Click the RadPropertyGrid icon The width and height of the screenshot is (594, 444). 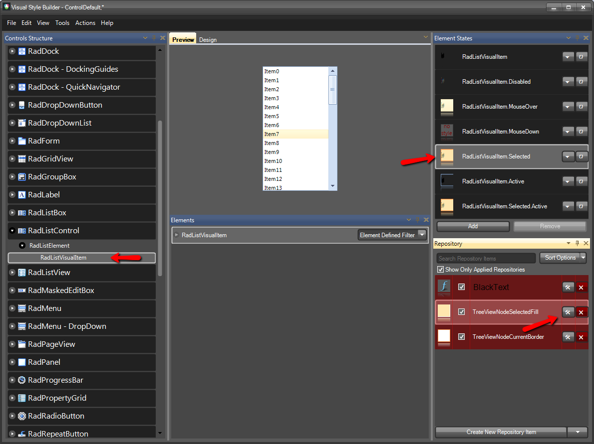[x=22, y=398]
